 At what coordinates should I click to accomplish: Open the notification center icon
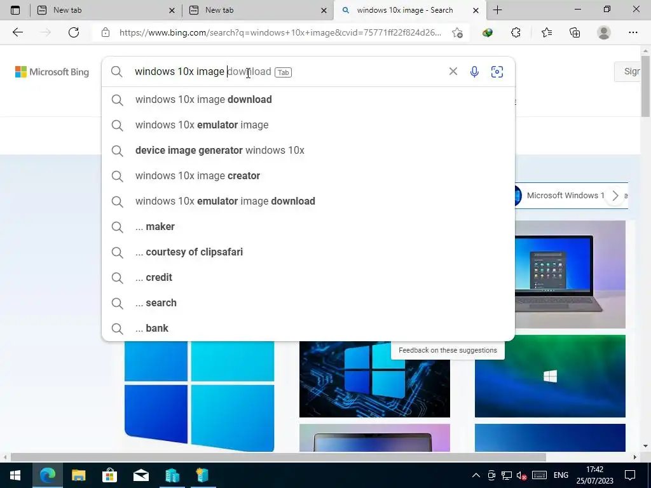tap(630, 475)
